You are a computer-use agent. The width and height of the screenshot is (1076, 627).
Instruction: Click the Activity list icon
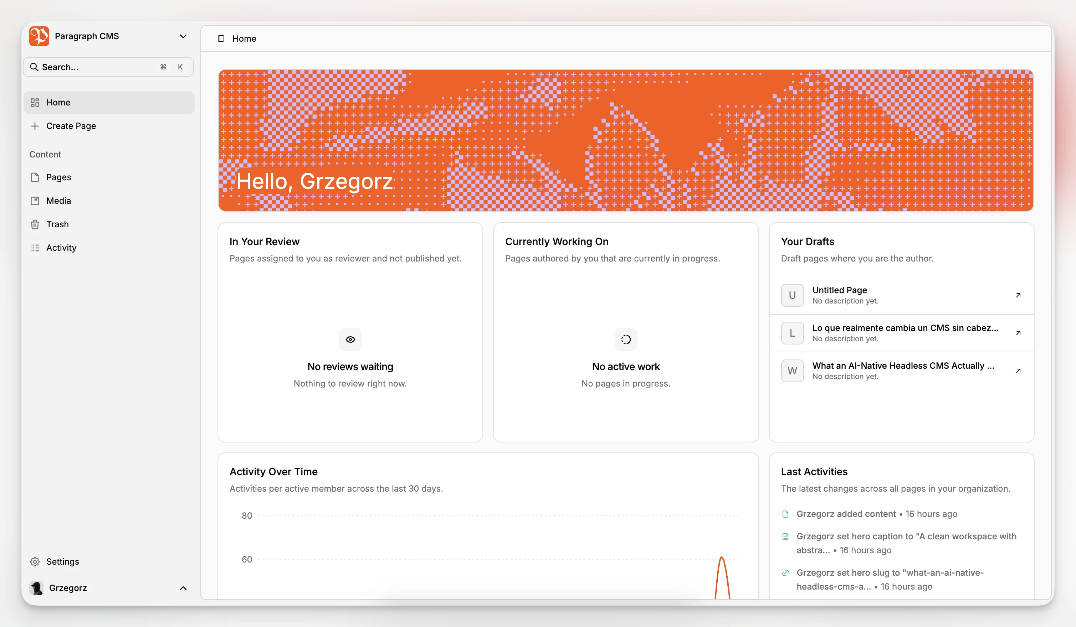35,248
